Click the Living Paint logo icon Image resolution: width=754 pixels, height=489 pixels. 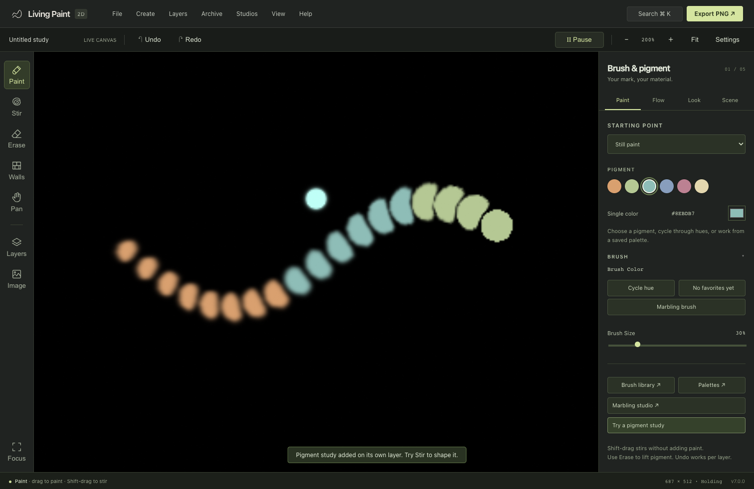coord(17,14)
